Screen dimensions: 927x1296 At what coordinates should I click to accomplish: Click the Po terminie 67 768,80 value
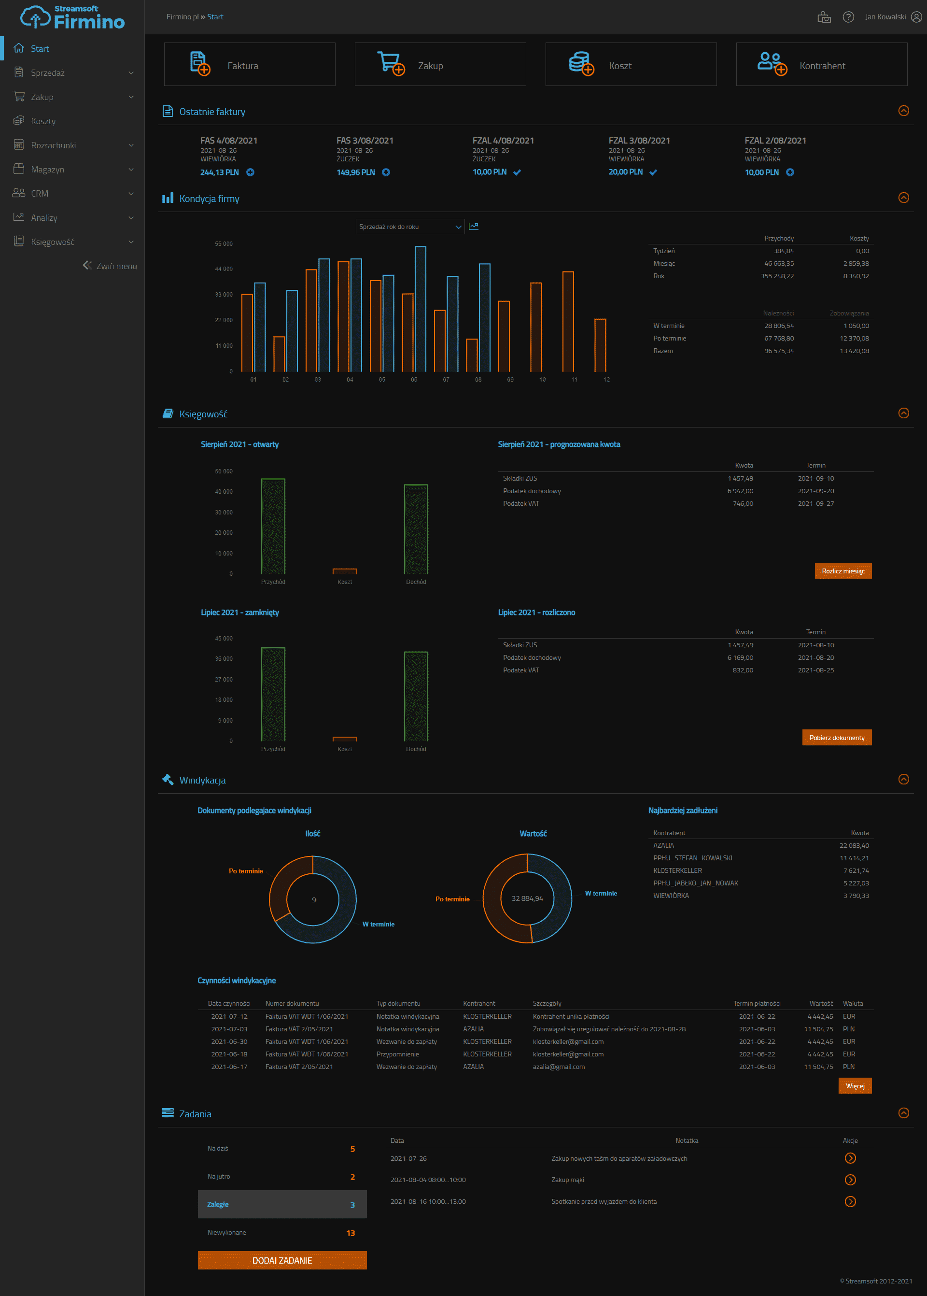(x=779, y=339)
